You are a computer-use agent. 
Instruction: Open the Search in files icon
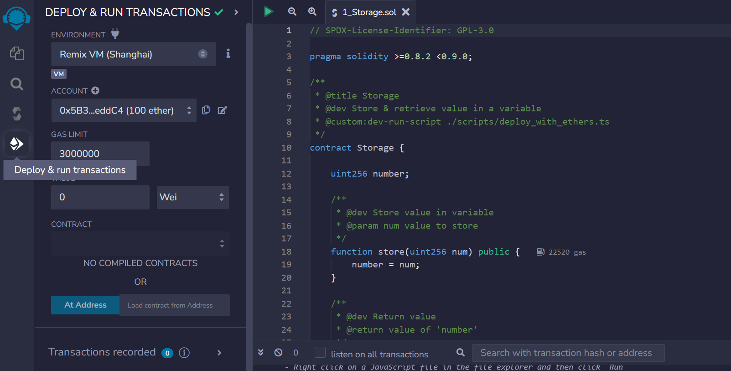point(17,84)
